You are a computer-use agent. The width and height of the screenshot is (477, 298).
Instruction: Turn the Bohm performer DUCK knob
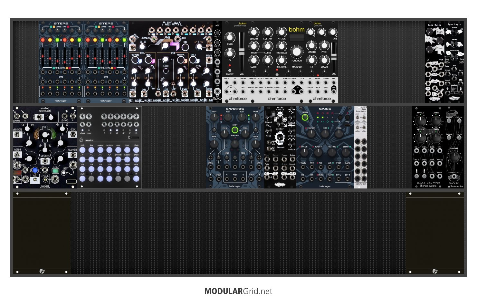pos(230,38)
